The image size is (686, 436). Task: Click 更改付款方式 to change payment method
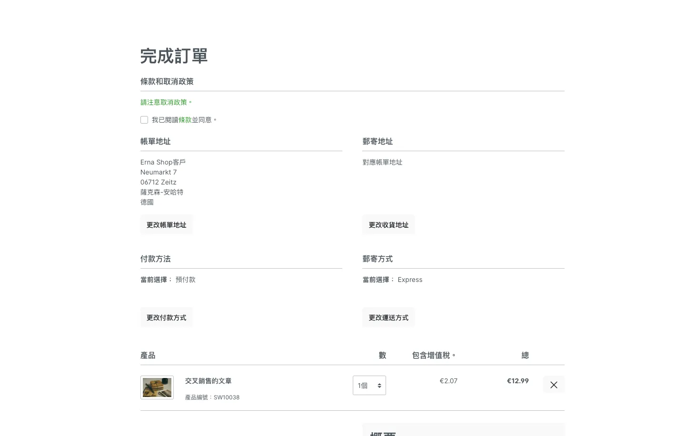[166, 317]
